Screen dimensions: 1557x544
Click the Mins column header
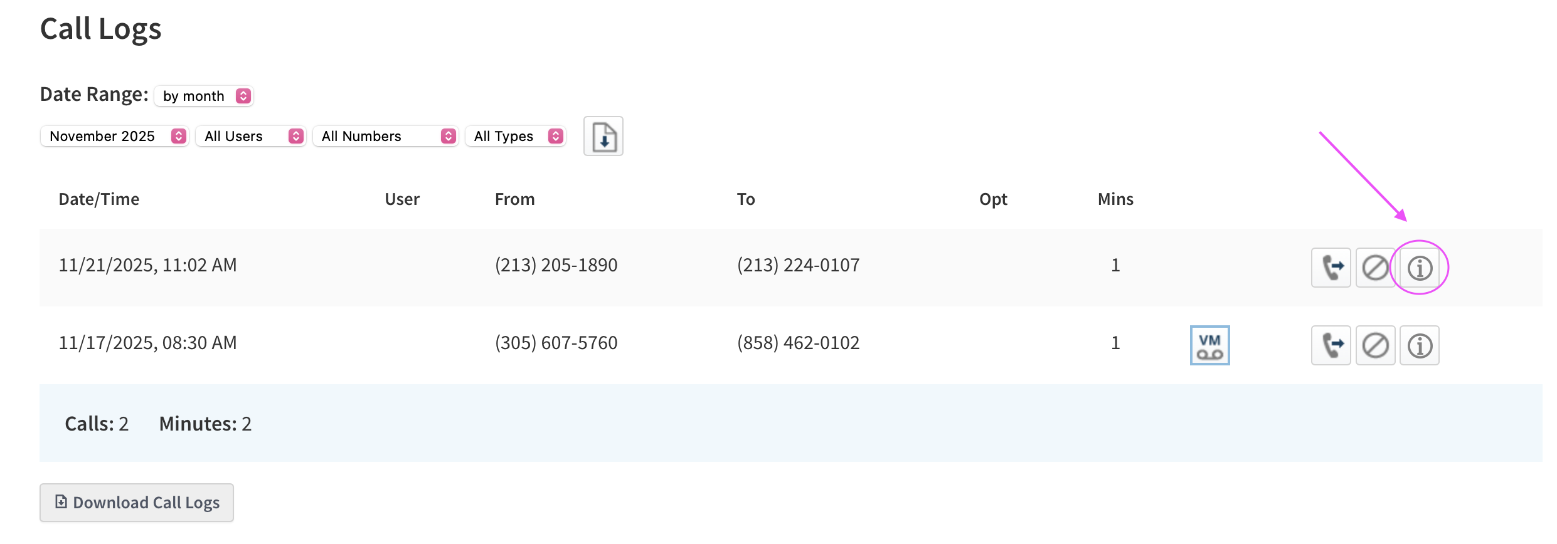[1115, 199]
